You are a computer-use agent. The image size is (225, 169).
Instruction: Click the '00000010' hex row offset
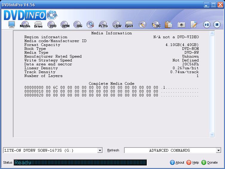34,91
